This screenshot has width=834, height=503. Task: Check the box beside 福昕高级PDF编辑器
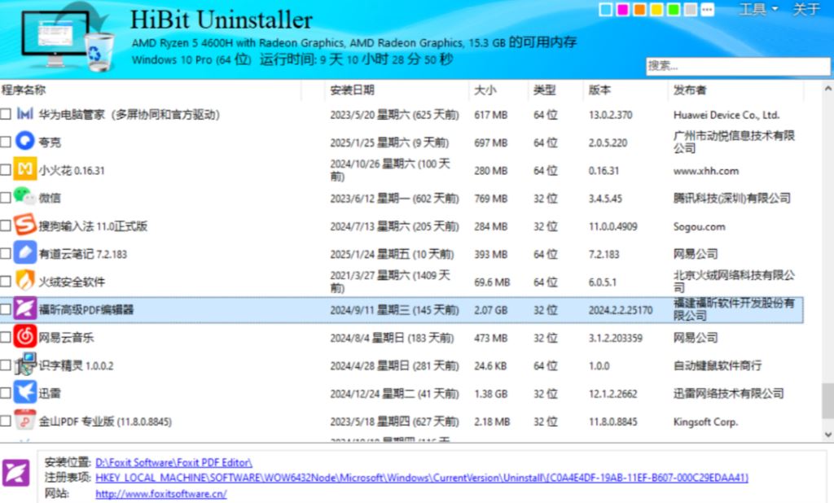[7, 309]
